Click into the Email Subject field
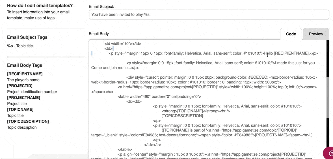This screenshot has height=159, width=333. pyautogui.click(x=209, y=15)
